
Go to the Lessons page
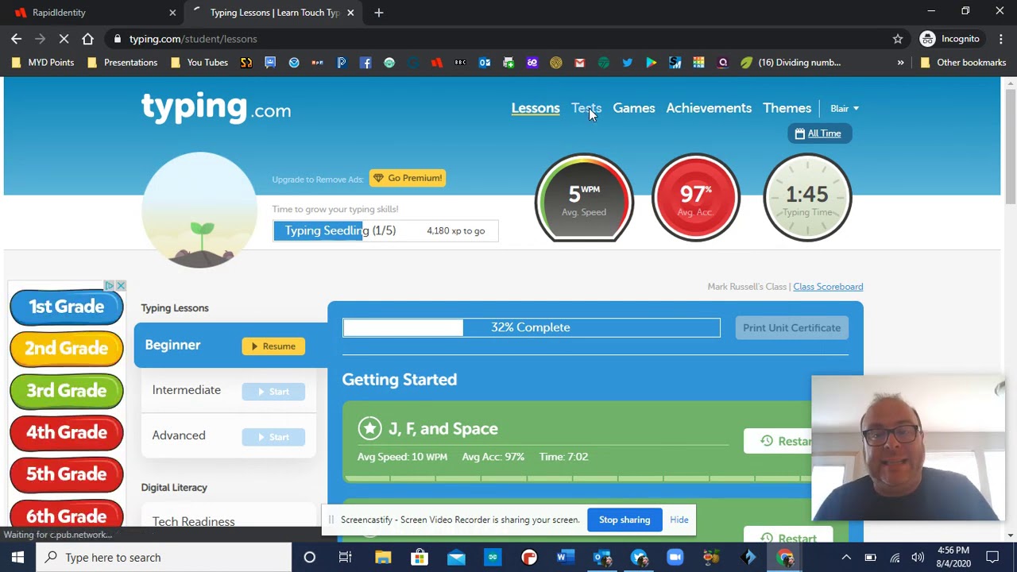click(536, 108)
